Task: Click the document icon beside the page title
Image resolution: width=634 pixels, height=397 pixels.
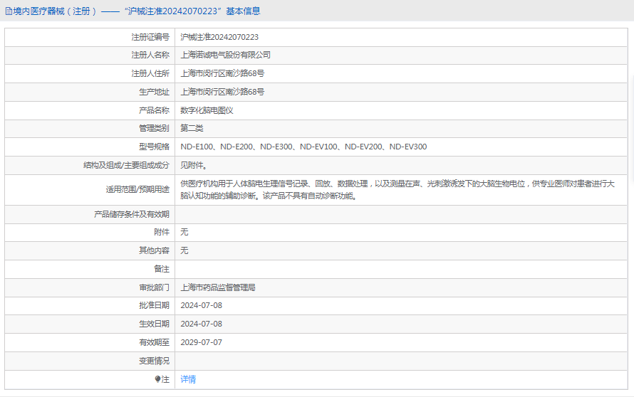Action: 9,11
